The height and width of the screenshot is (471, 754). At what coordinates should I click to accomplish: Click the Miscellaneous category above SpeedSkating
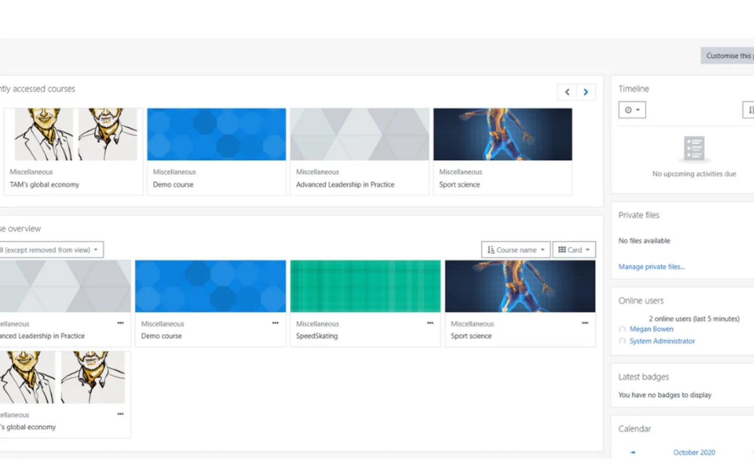pyautogui.click(x=318, y=324)
